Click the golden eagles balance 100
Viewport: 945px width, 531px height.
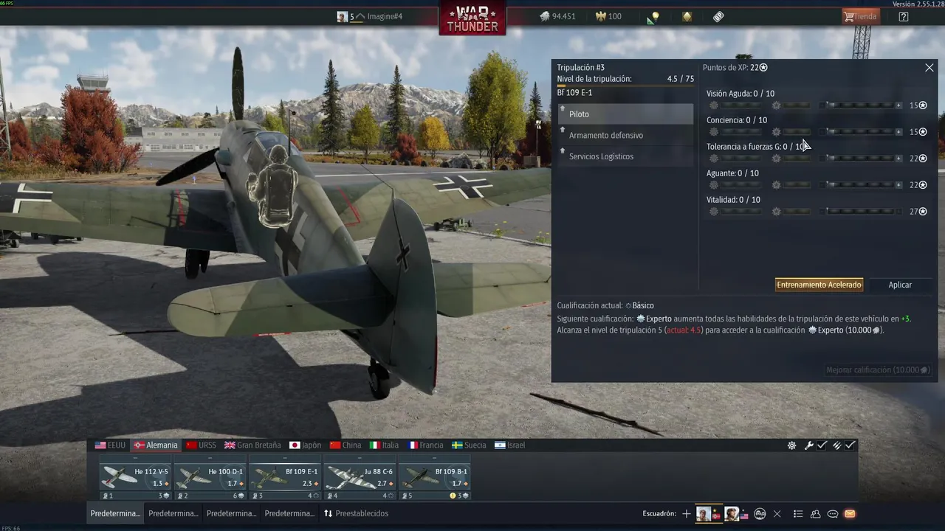click(608, 16)
